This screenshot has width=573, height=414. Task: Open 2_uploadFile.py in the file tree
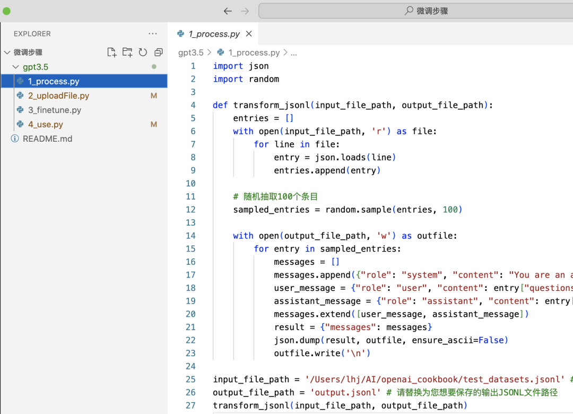click(84, 96)
